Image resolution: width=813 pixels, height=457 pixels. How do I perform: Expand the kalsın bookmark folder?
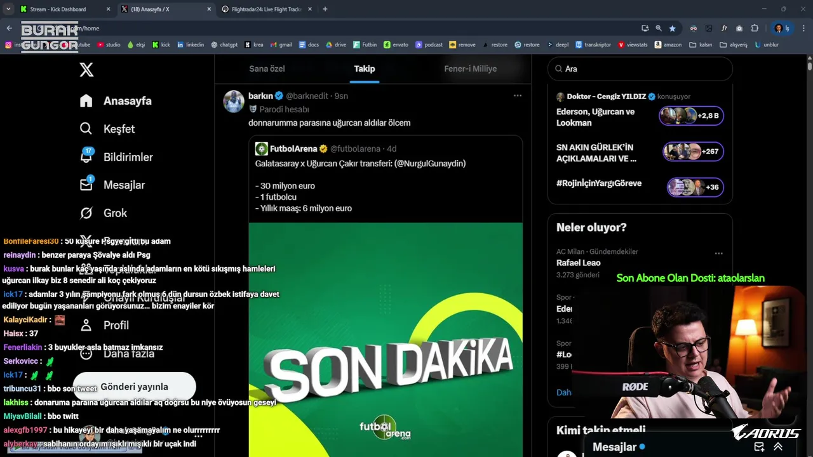pos(701,45)
